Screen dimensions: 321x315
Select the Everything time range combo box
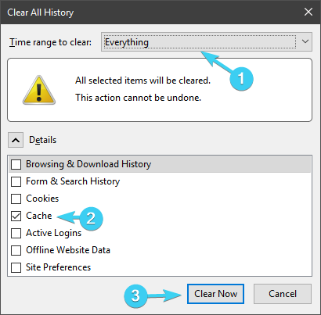click(207, 41)
